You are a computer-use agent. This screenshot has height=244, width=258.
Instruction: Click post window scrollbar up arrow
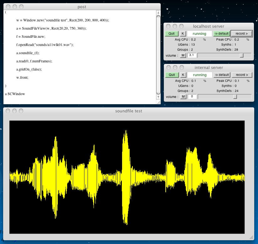click(158, 13)
